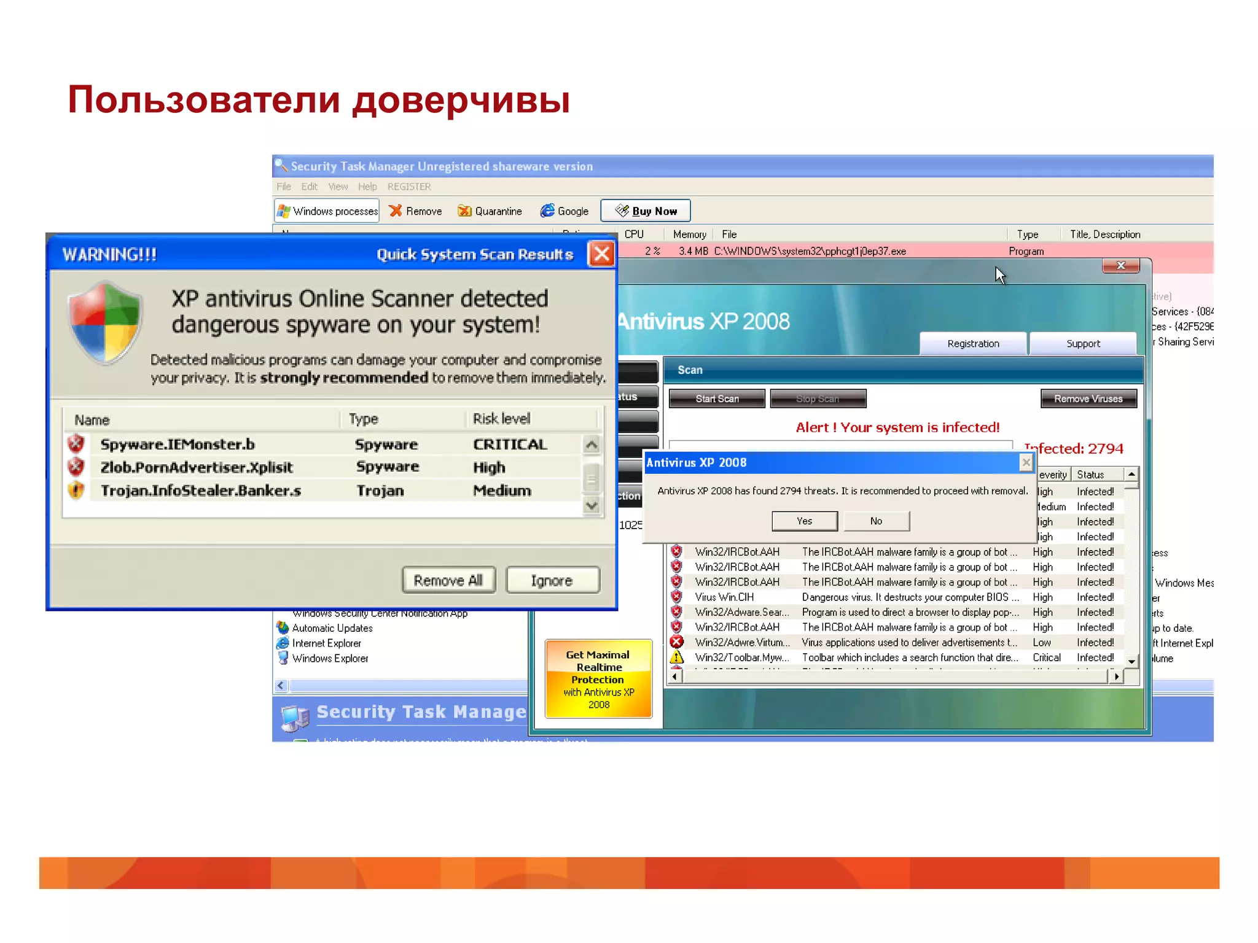Click the red shield icon beside Win32/Adware.Sear
Screen dimensions: 1258x943
click(676, 612)
